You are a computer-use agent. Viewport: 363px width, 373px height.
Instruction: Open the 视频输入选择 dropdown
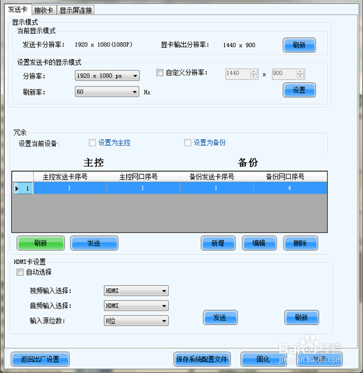coord(136,291)
